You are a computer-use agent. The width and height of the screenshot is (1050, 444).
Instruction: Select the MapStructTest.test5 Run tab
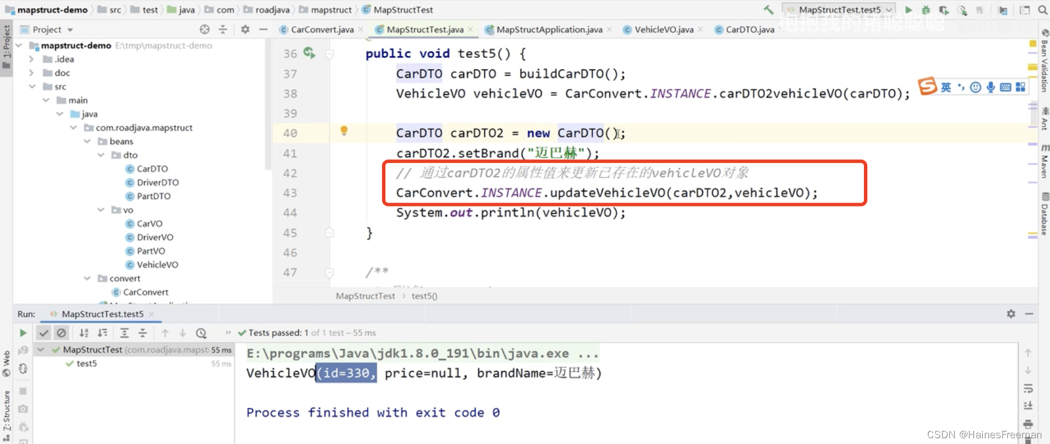102,314
